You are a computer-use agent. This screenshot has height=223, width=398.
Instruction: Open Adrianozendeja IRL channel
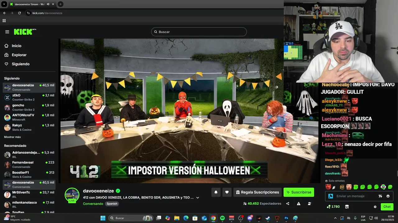[x=29, y=155]
